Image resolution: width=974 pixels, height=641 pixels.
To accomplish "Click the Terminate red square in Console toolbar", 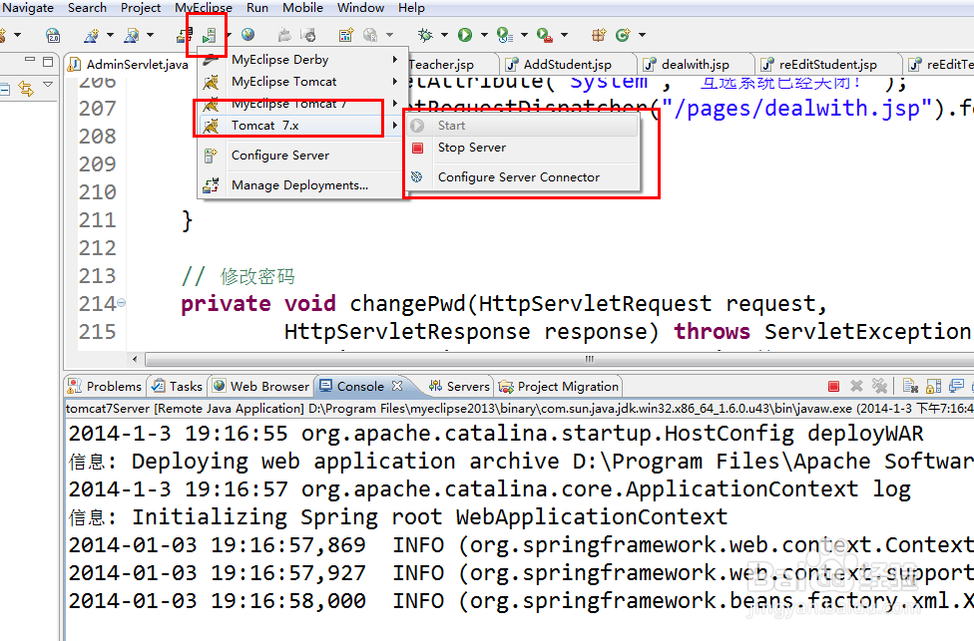I will 833,387.
